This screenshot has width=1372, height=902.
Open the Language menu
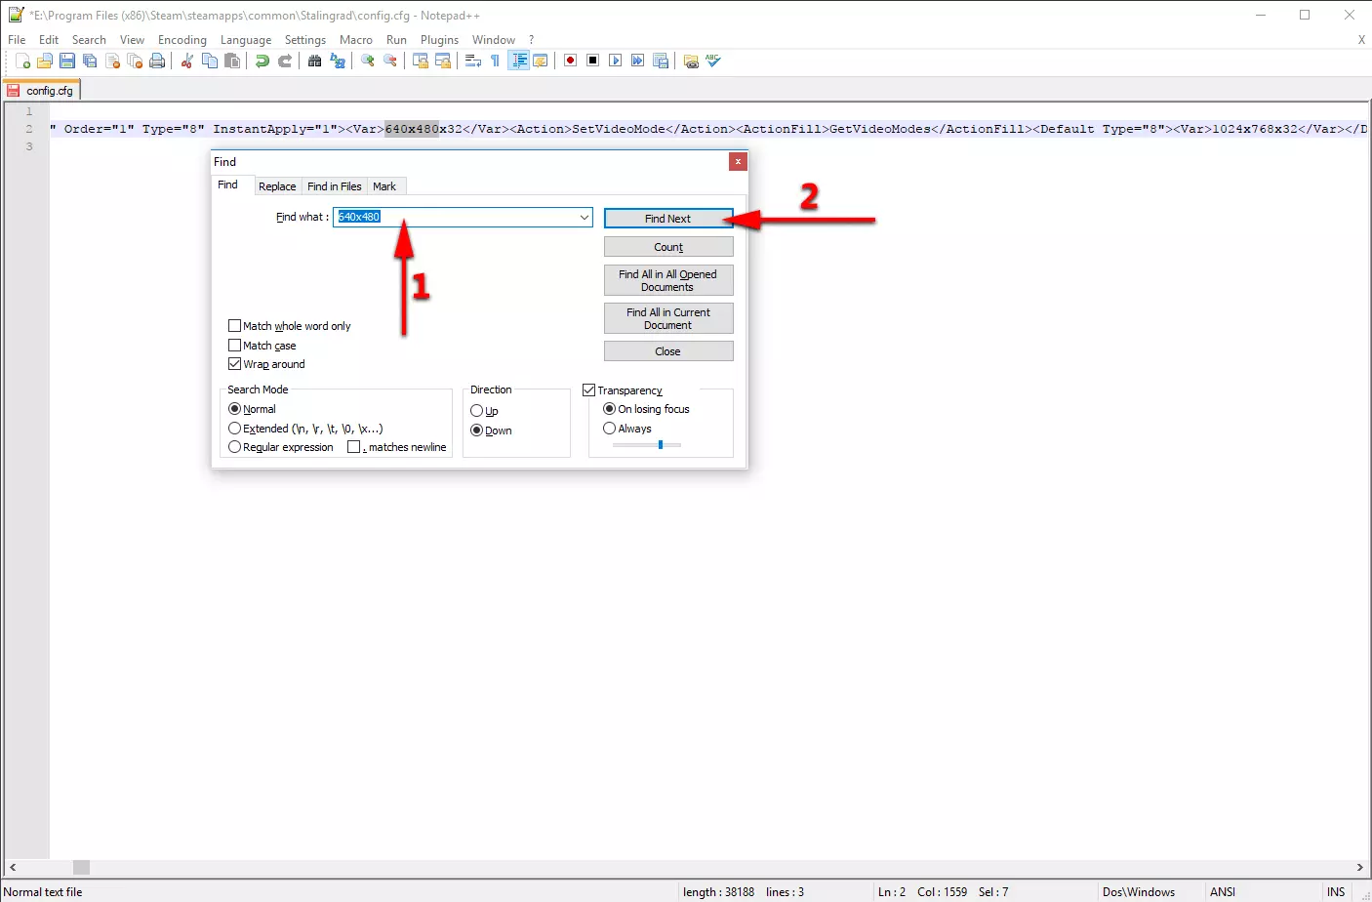click(246, 40)
